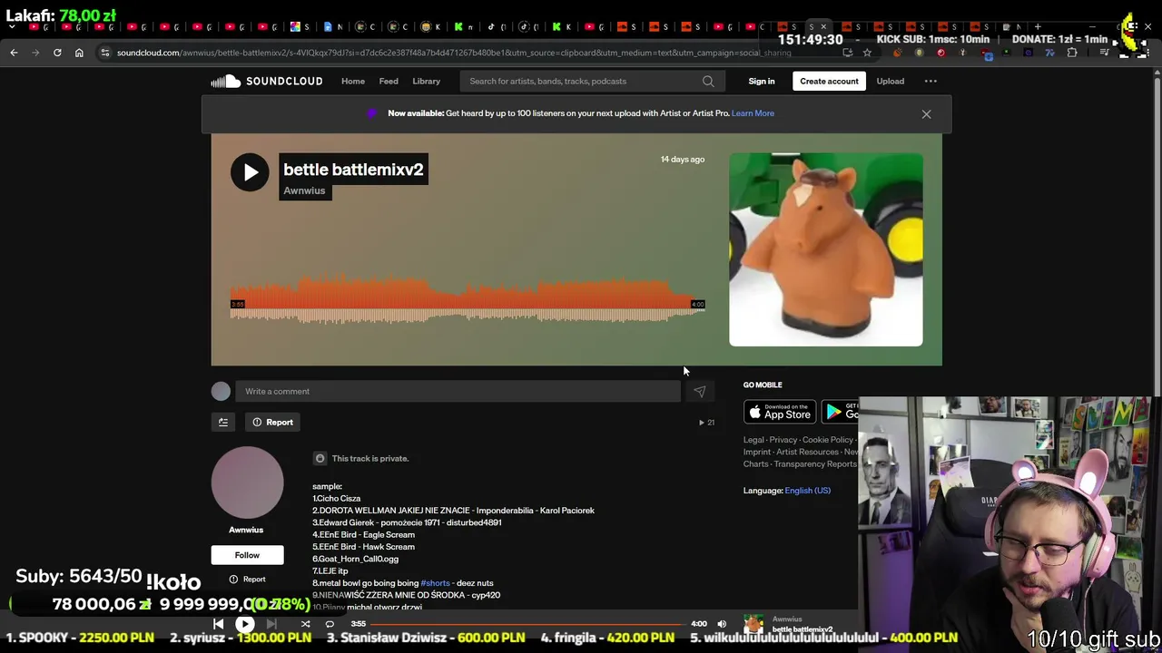The image size is (1162, 653).
Task: Play the bettle battlemixv2 track from header
Action: 250,172
